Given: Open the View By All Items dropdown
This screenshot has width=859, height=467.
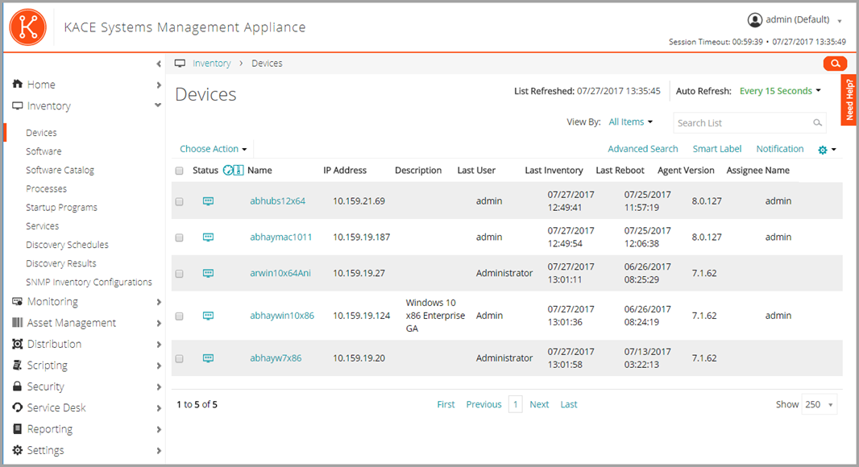Looking at the screenshot, I should tap(630, 122).
